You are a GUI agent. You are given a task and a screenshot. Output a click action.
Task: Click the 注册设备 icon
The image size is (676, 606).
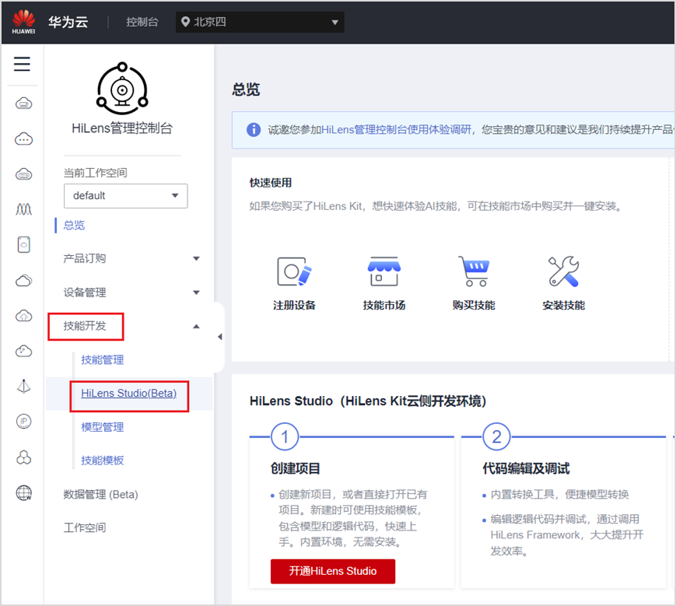[x=294, y=271]
